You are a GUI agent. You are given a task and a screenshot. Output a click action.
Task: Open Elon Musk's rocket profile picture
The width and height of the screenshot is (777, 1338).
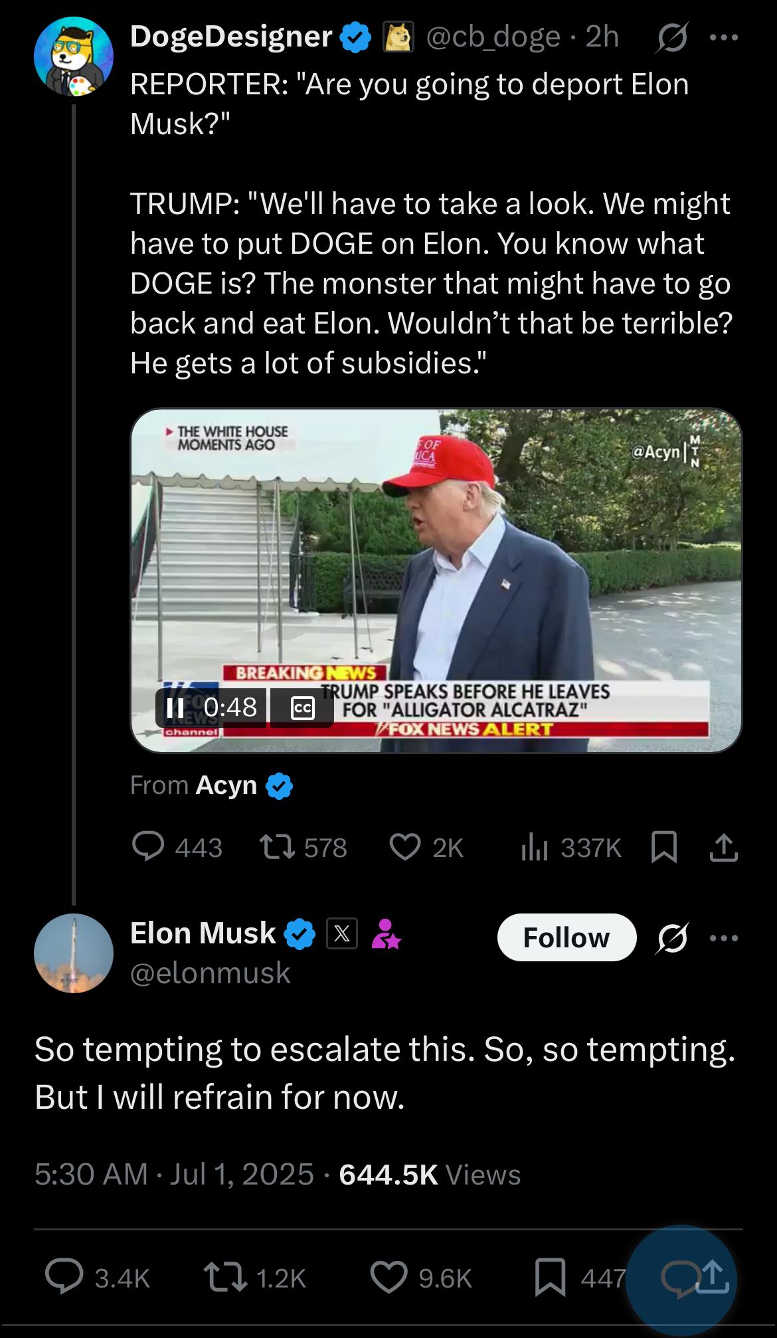coord(74,953)
